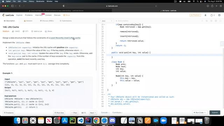
Task: Click the Safari sidebar toggle icon
Action: click(13, 6)
